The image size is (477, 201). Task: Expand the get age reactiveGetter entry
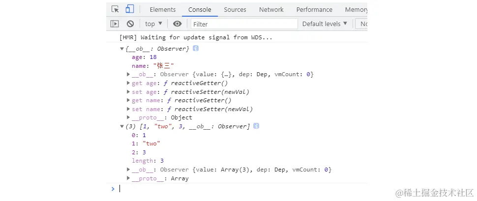128,83
